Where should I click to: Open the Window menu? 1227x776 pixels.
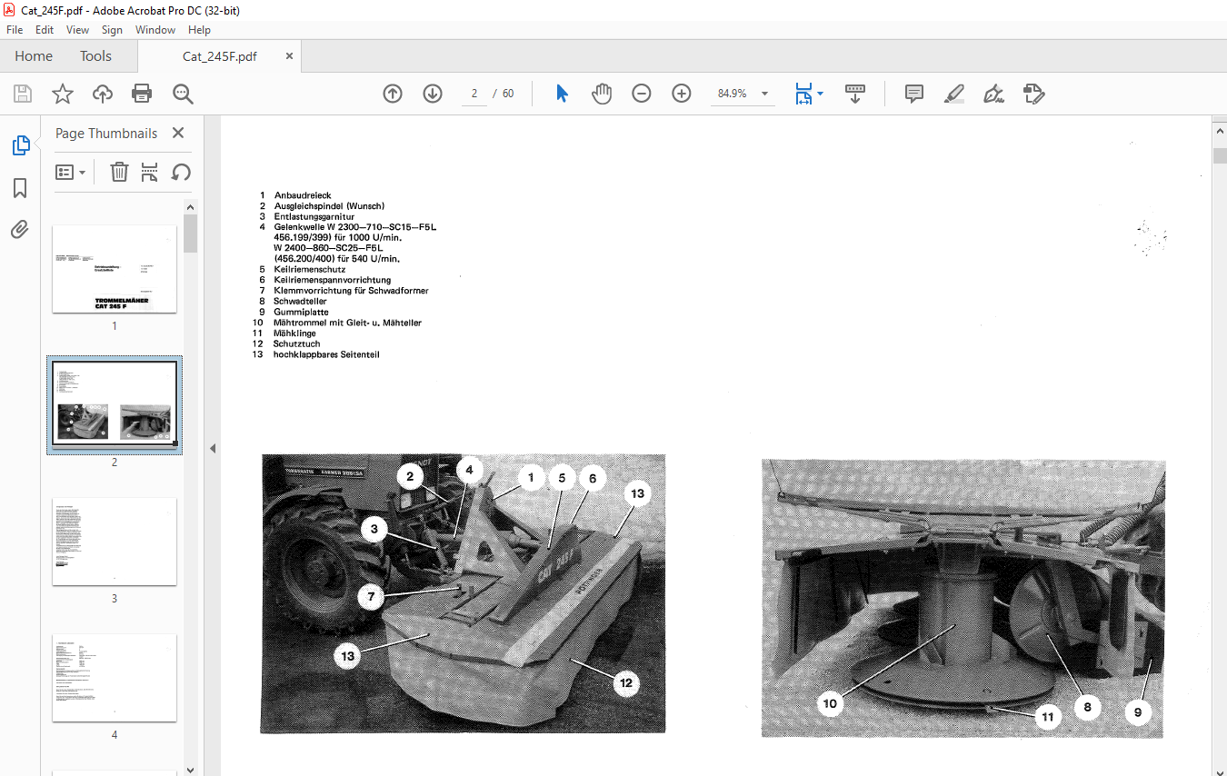(155, 30)
